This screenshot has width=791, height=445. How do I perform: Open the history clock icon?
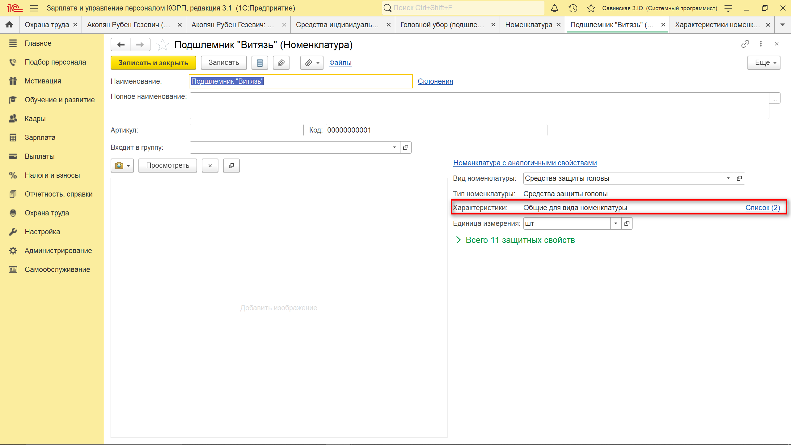pos(573,8)
